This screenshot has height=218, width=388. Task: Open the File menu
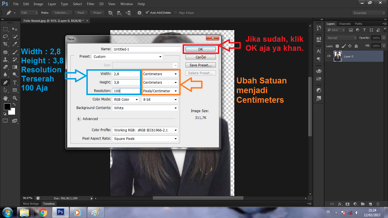click(16, 4)
